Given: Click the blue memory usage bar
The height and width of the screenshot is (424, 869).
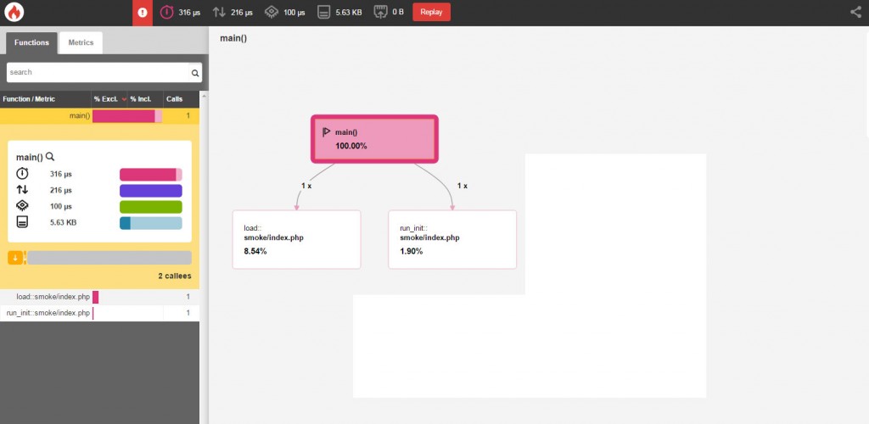Looking at the screenshot, I should click(151, 223).
